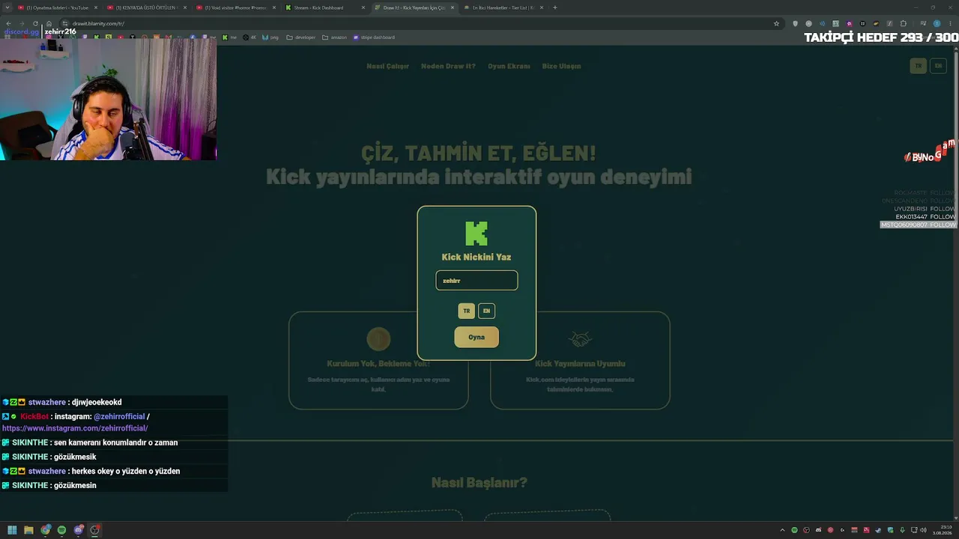Go to the Oyun Ekranı section
Viewport: 959px width, 539px height.
click(509, 66)
